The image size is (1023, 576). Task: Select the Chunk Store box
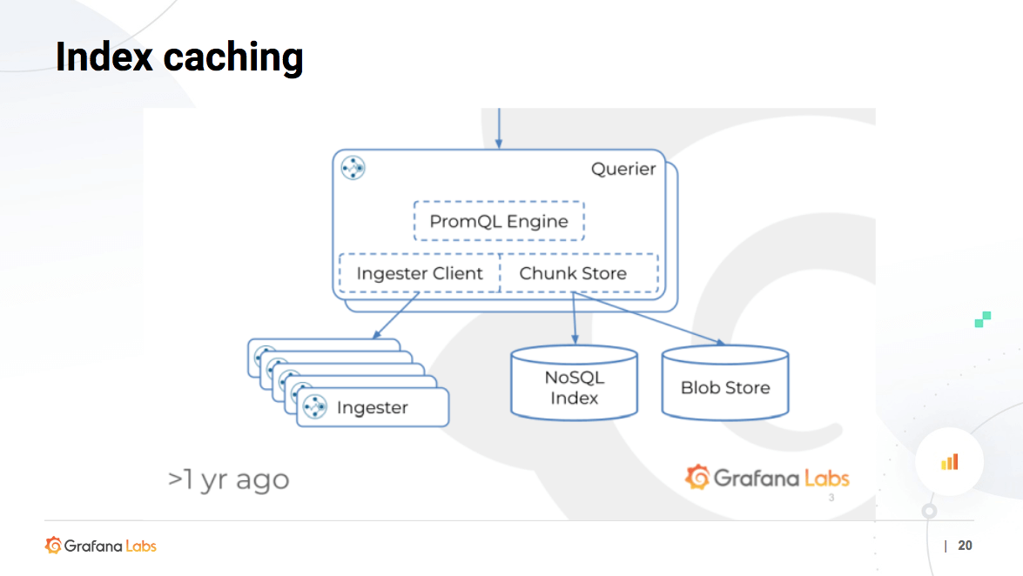(573, 273)
